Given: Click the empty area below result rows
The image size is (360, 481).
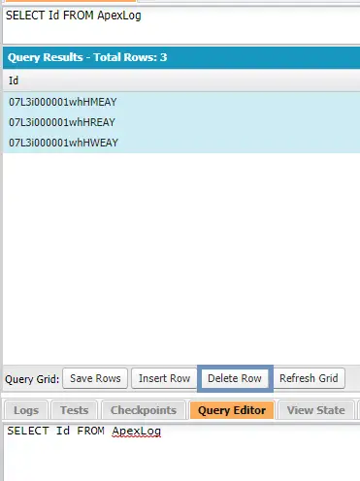Looking at the screenshot, I should pos(181,259).
